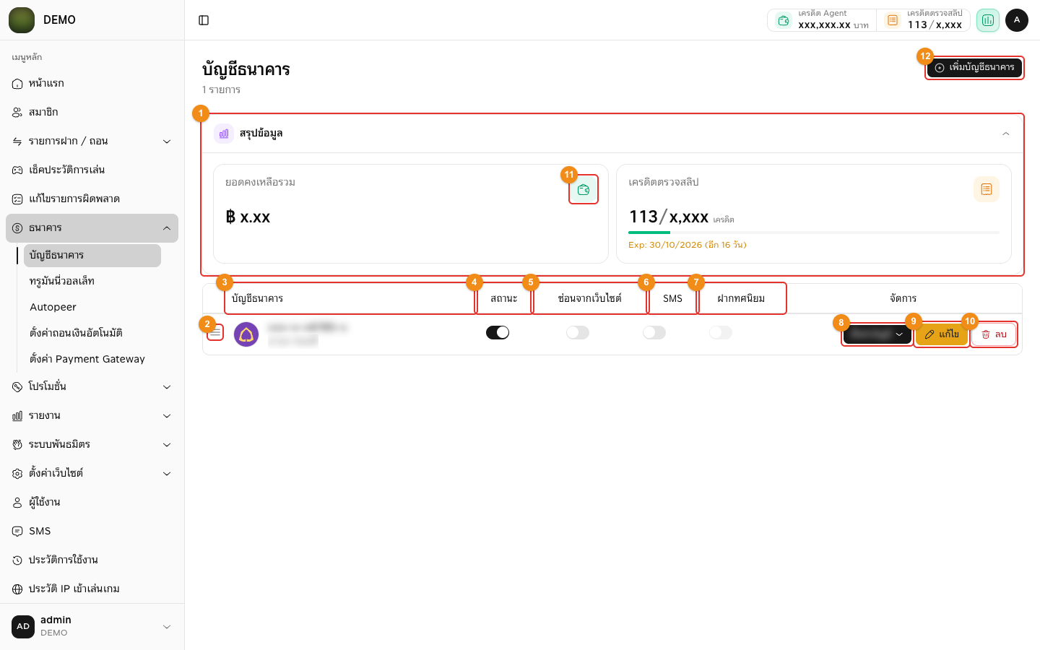Go to ทรูมันนี่วอลเล็ท in the sidebar
1040x650 pixels.
(x=92, y=282)
